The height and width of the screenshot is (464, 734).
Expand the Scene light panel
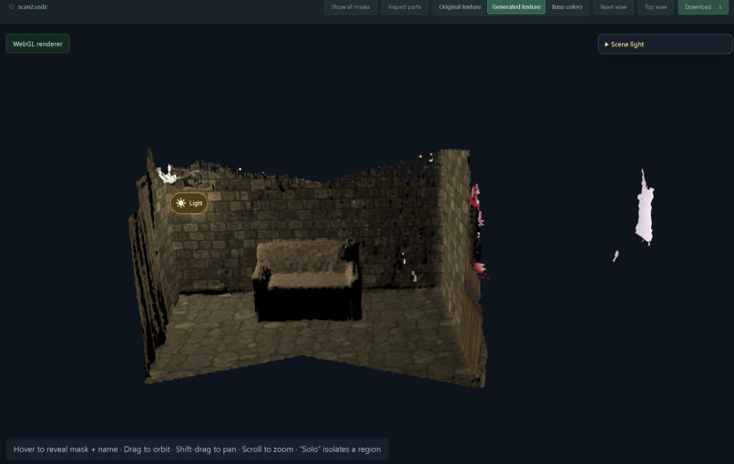pos(665,44)
